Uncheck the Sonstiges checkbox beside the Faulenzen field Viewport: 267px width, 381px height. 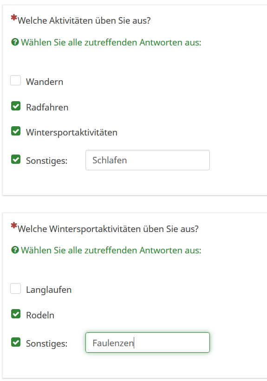16,342
